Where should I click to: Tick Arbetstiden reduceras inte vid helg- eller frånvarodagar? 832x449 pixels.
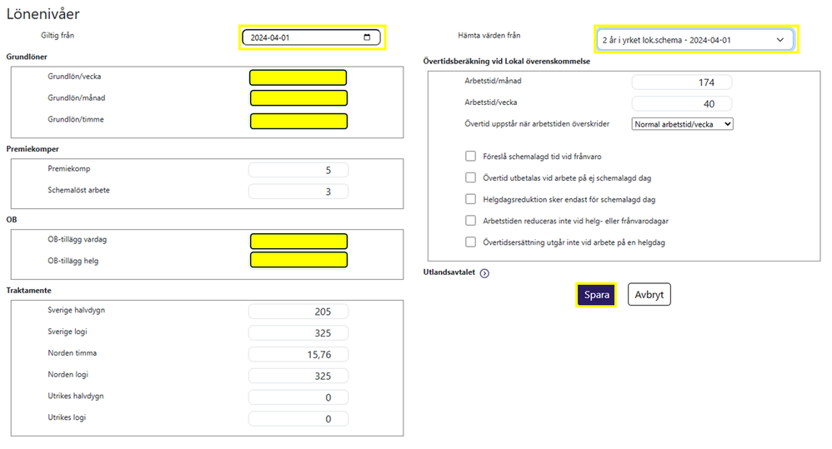tap(471, 221)
